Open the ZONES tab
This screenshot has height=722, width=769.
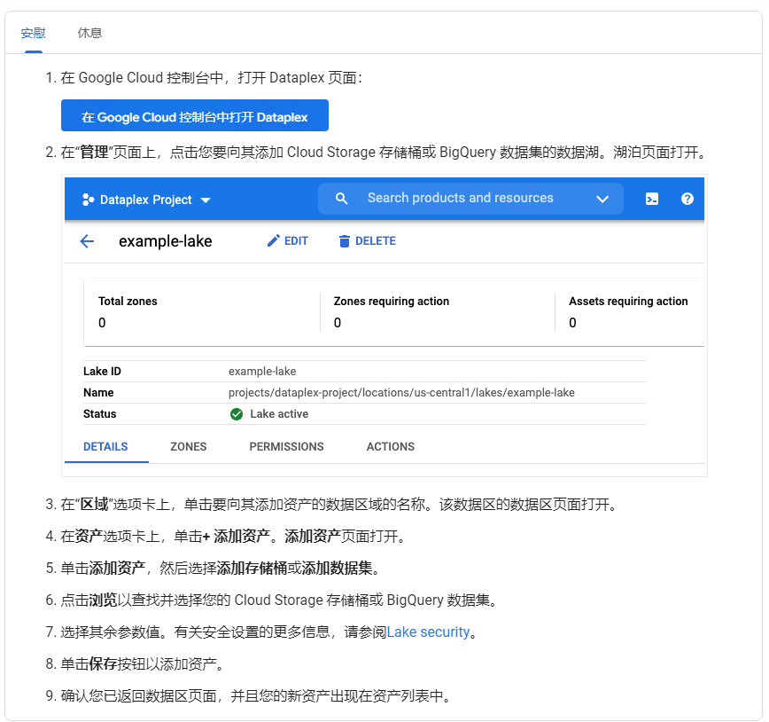click(x=189, y=447)
